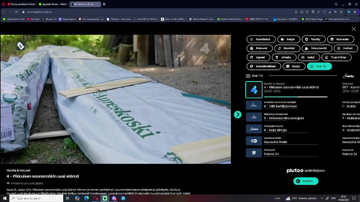Open the Opera taskbar icon

point(96,198)
